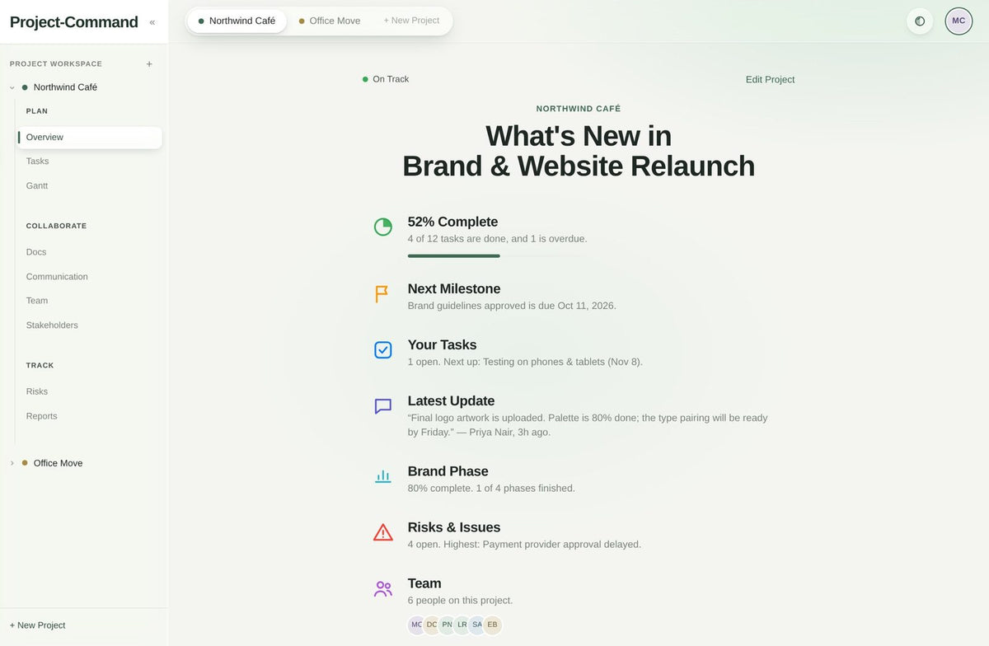Click the Risks & Issues warning triangle icon

383,532
